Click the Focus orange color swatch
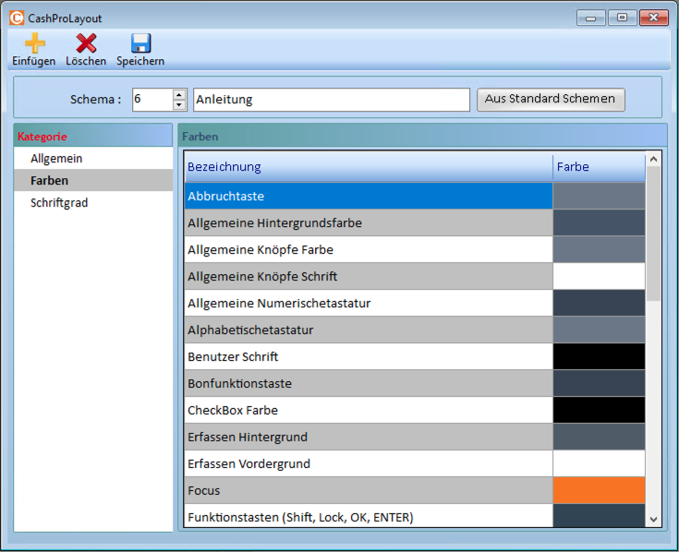Image resolution: width=679 pixels, height=552 pixels. tap(599, 490)
